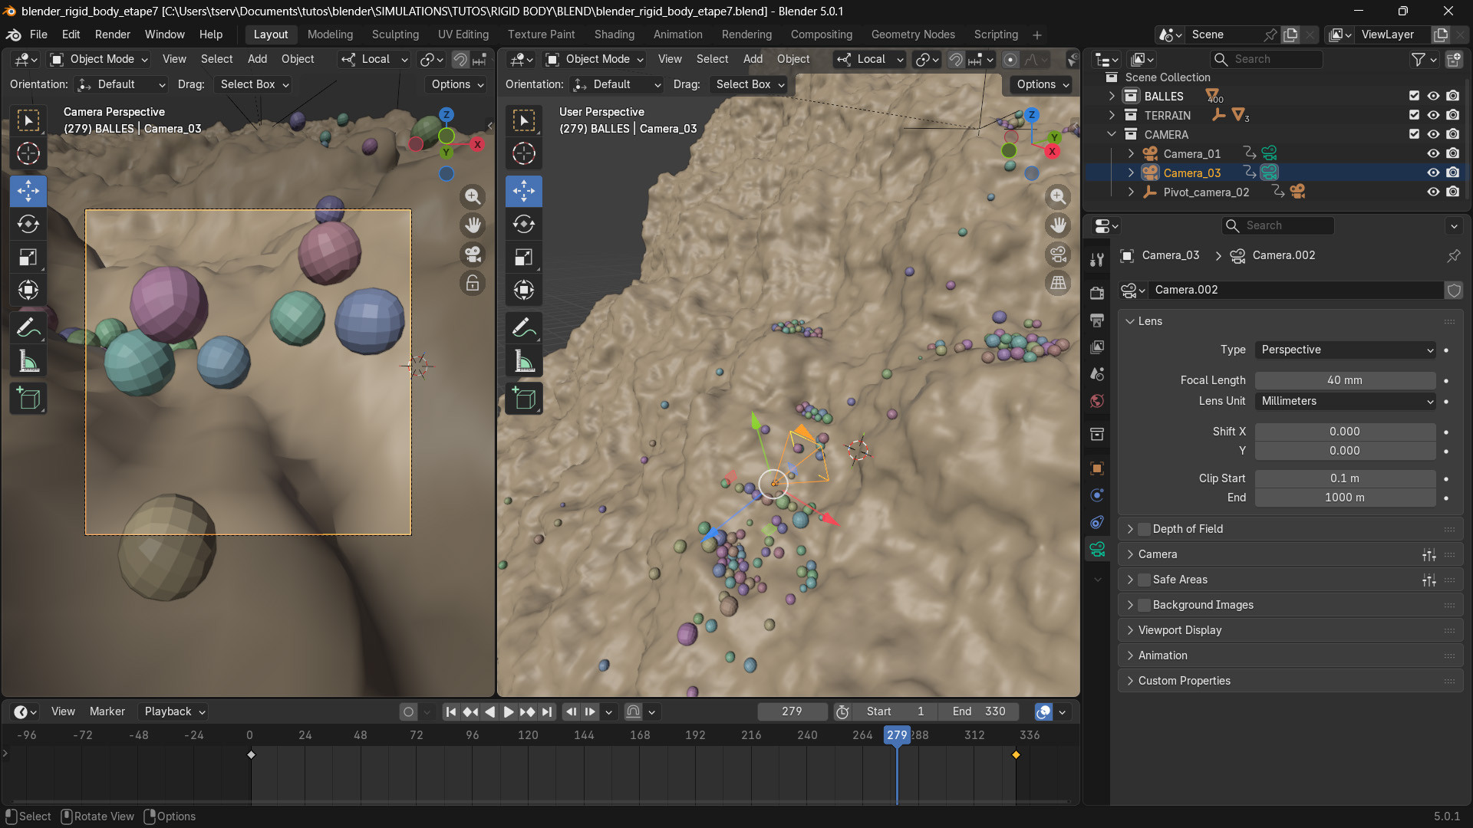Uncheck the TERRAIN collection checkbox
The height and width of the screenshot is (828, 1473).
click(x=1414, y=115)
